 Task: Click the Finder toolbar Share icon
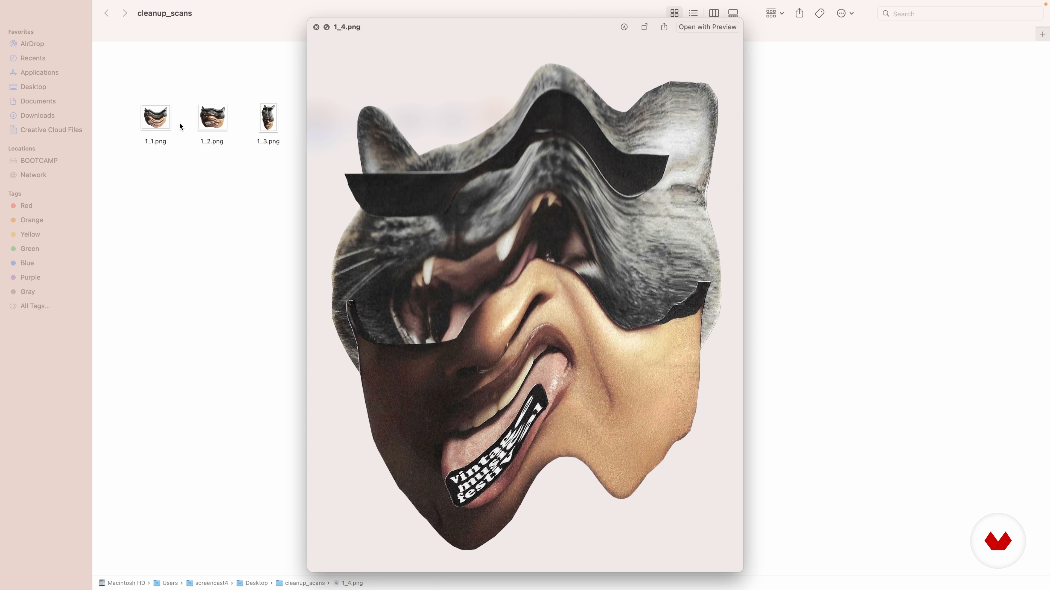[x=799, y=13]
